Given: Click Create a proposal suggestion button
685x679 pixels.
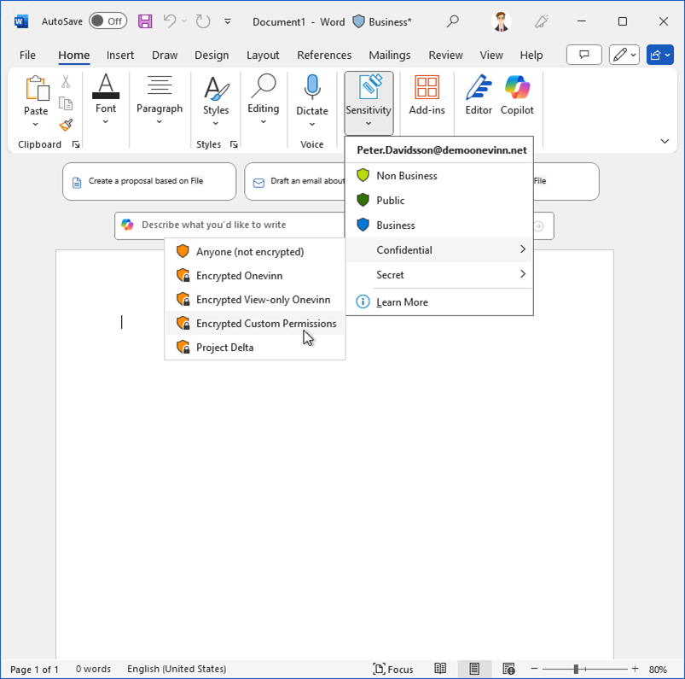Looking at the screenshot, I should (149, 182).
